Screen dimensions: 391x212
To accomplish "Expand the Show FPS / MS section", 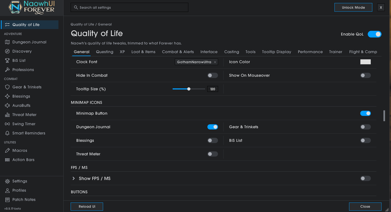I will 74,178.
